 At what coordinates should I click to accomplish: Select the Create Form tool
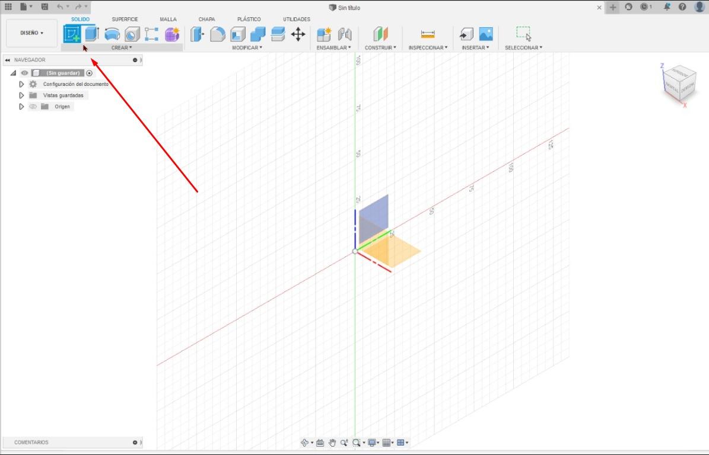(172, 34)
